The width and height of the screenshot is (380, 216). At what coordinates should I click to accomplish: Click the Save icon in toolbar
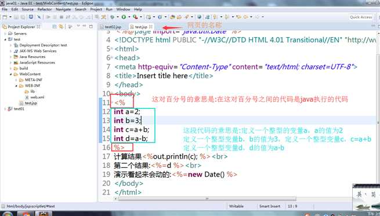coord(16,17)
